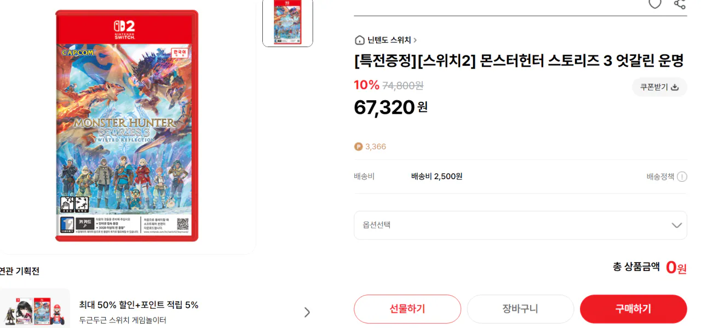
Task: Open the 옵션선택 option selection dropdown
Action: (x=520, y=225)
